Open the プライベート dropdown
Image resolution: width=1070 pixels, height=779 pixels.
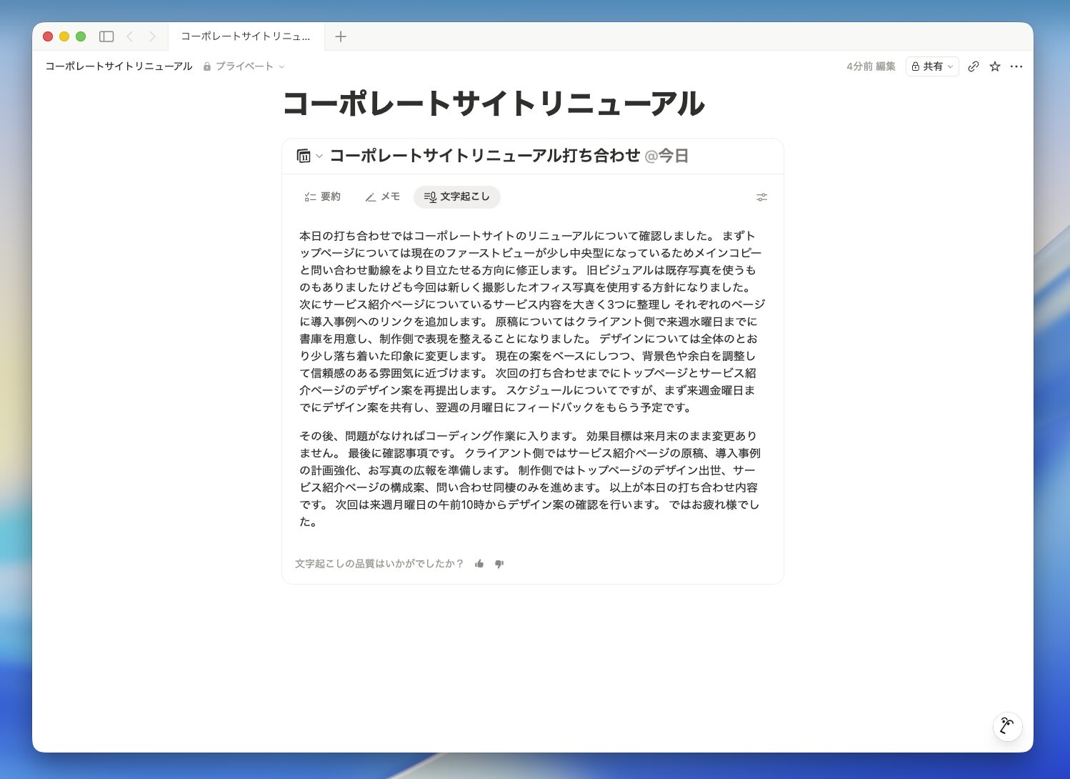click(x=244, y=66)
